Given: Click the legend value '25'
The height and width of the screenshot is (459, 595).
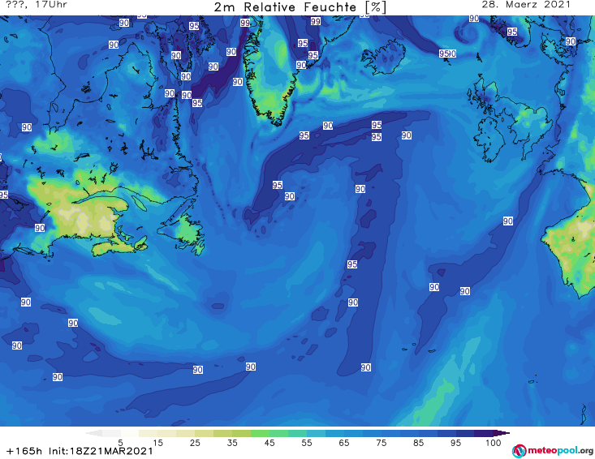Looking at the screenshot, I should coord(195,443).
